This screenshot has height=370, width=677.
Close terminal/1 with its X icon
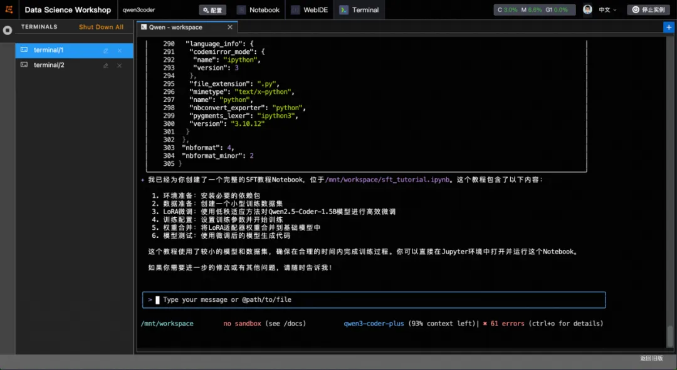click(x=120, y=51)
